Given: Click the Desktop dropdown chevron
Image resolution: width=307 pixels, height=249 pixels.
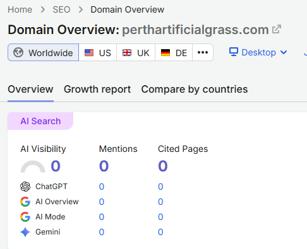Looking at the screenshot, I should coord(284,52).
